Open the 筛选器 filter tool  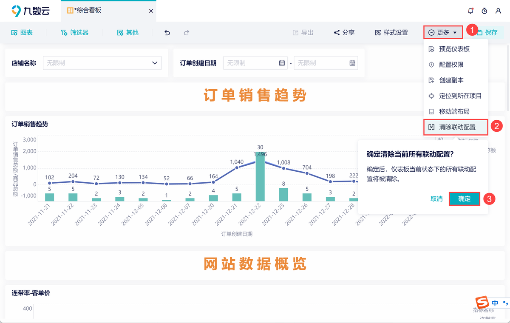click(75, 32)
